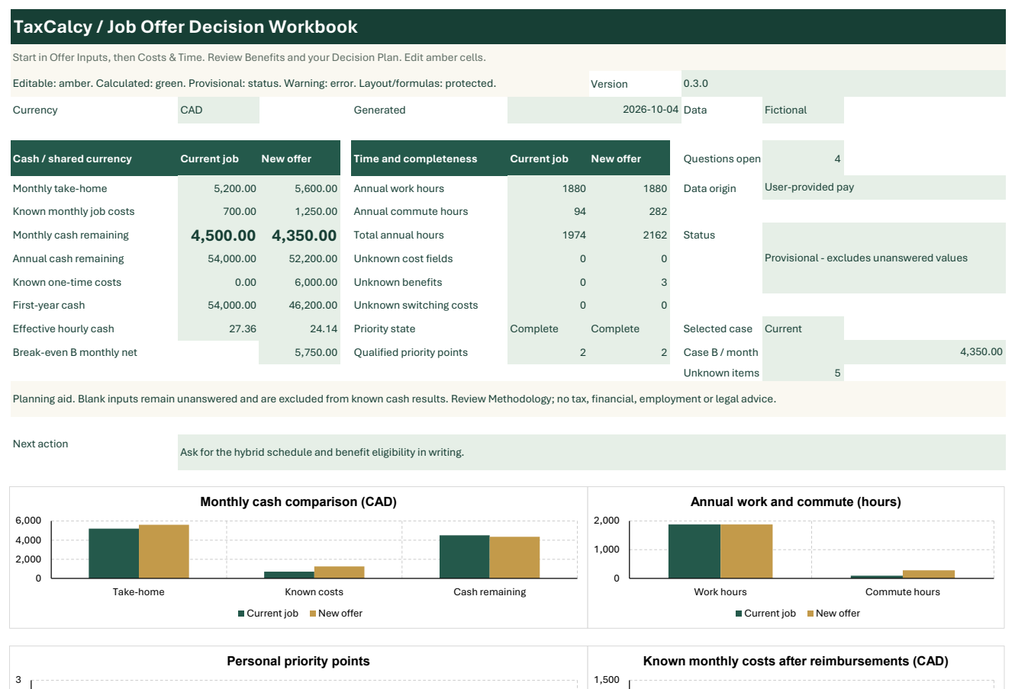This screenshot has height=689, width=1015.
Task: Click Current job monthly take-home 5,200.00
Action: click(x=218, y=188)
